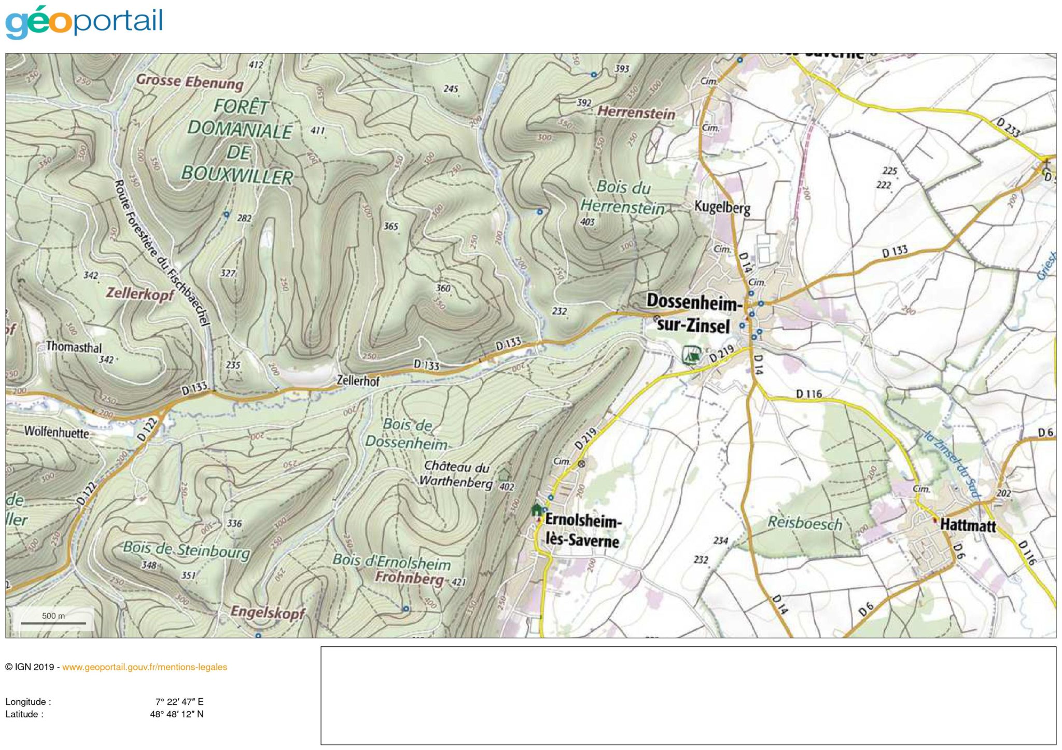Click the blue circle marker in Bois du Herrenstein
This screenshot has width=1062, height=750.
(x=540, y=211)
